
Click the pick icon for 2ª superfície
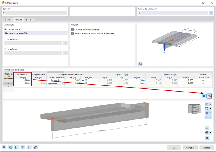coord(65,53)
